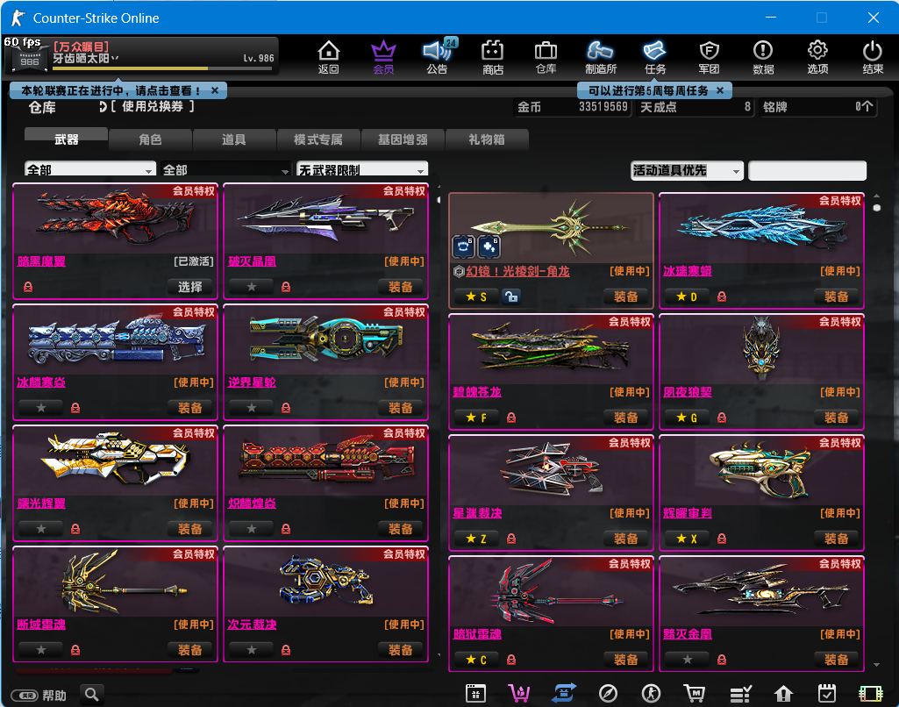Click the magnifier search icon beside 帮助
The height and width of the screenshot is (707, 899).
(x=92, y=695)
